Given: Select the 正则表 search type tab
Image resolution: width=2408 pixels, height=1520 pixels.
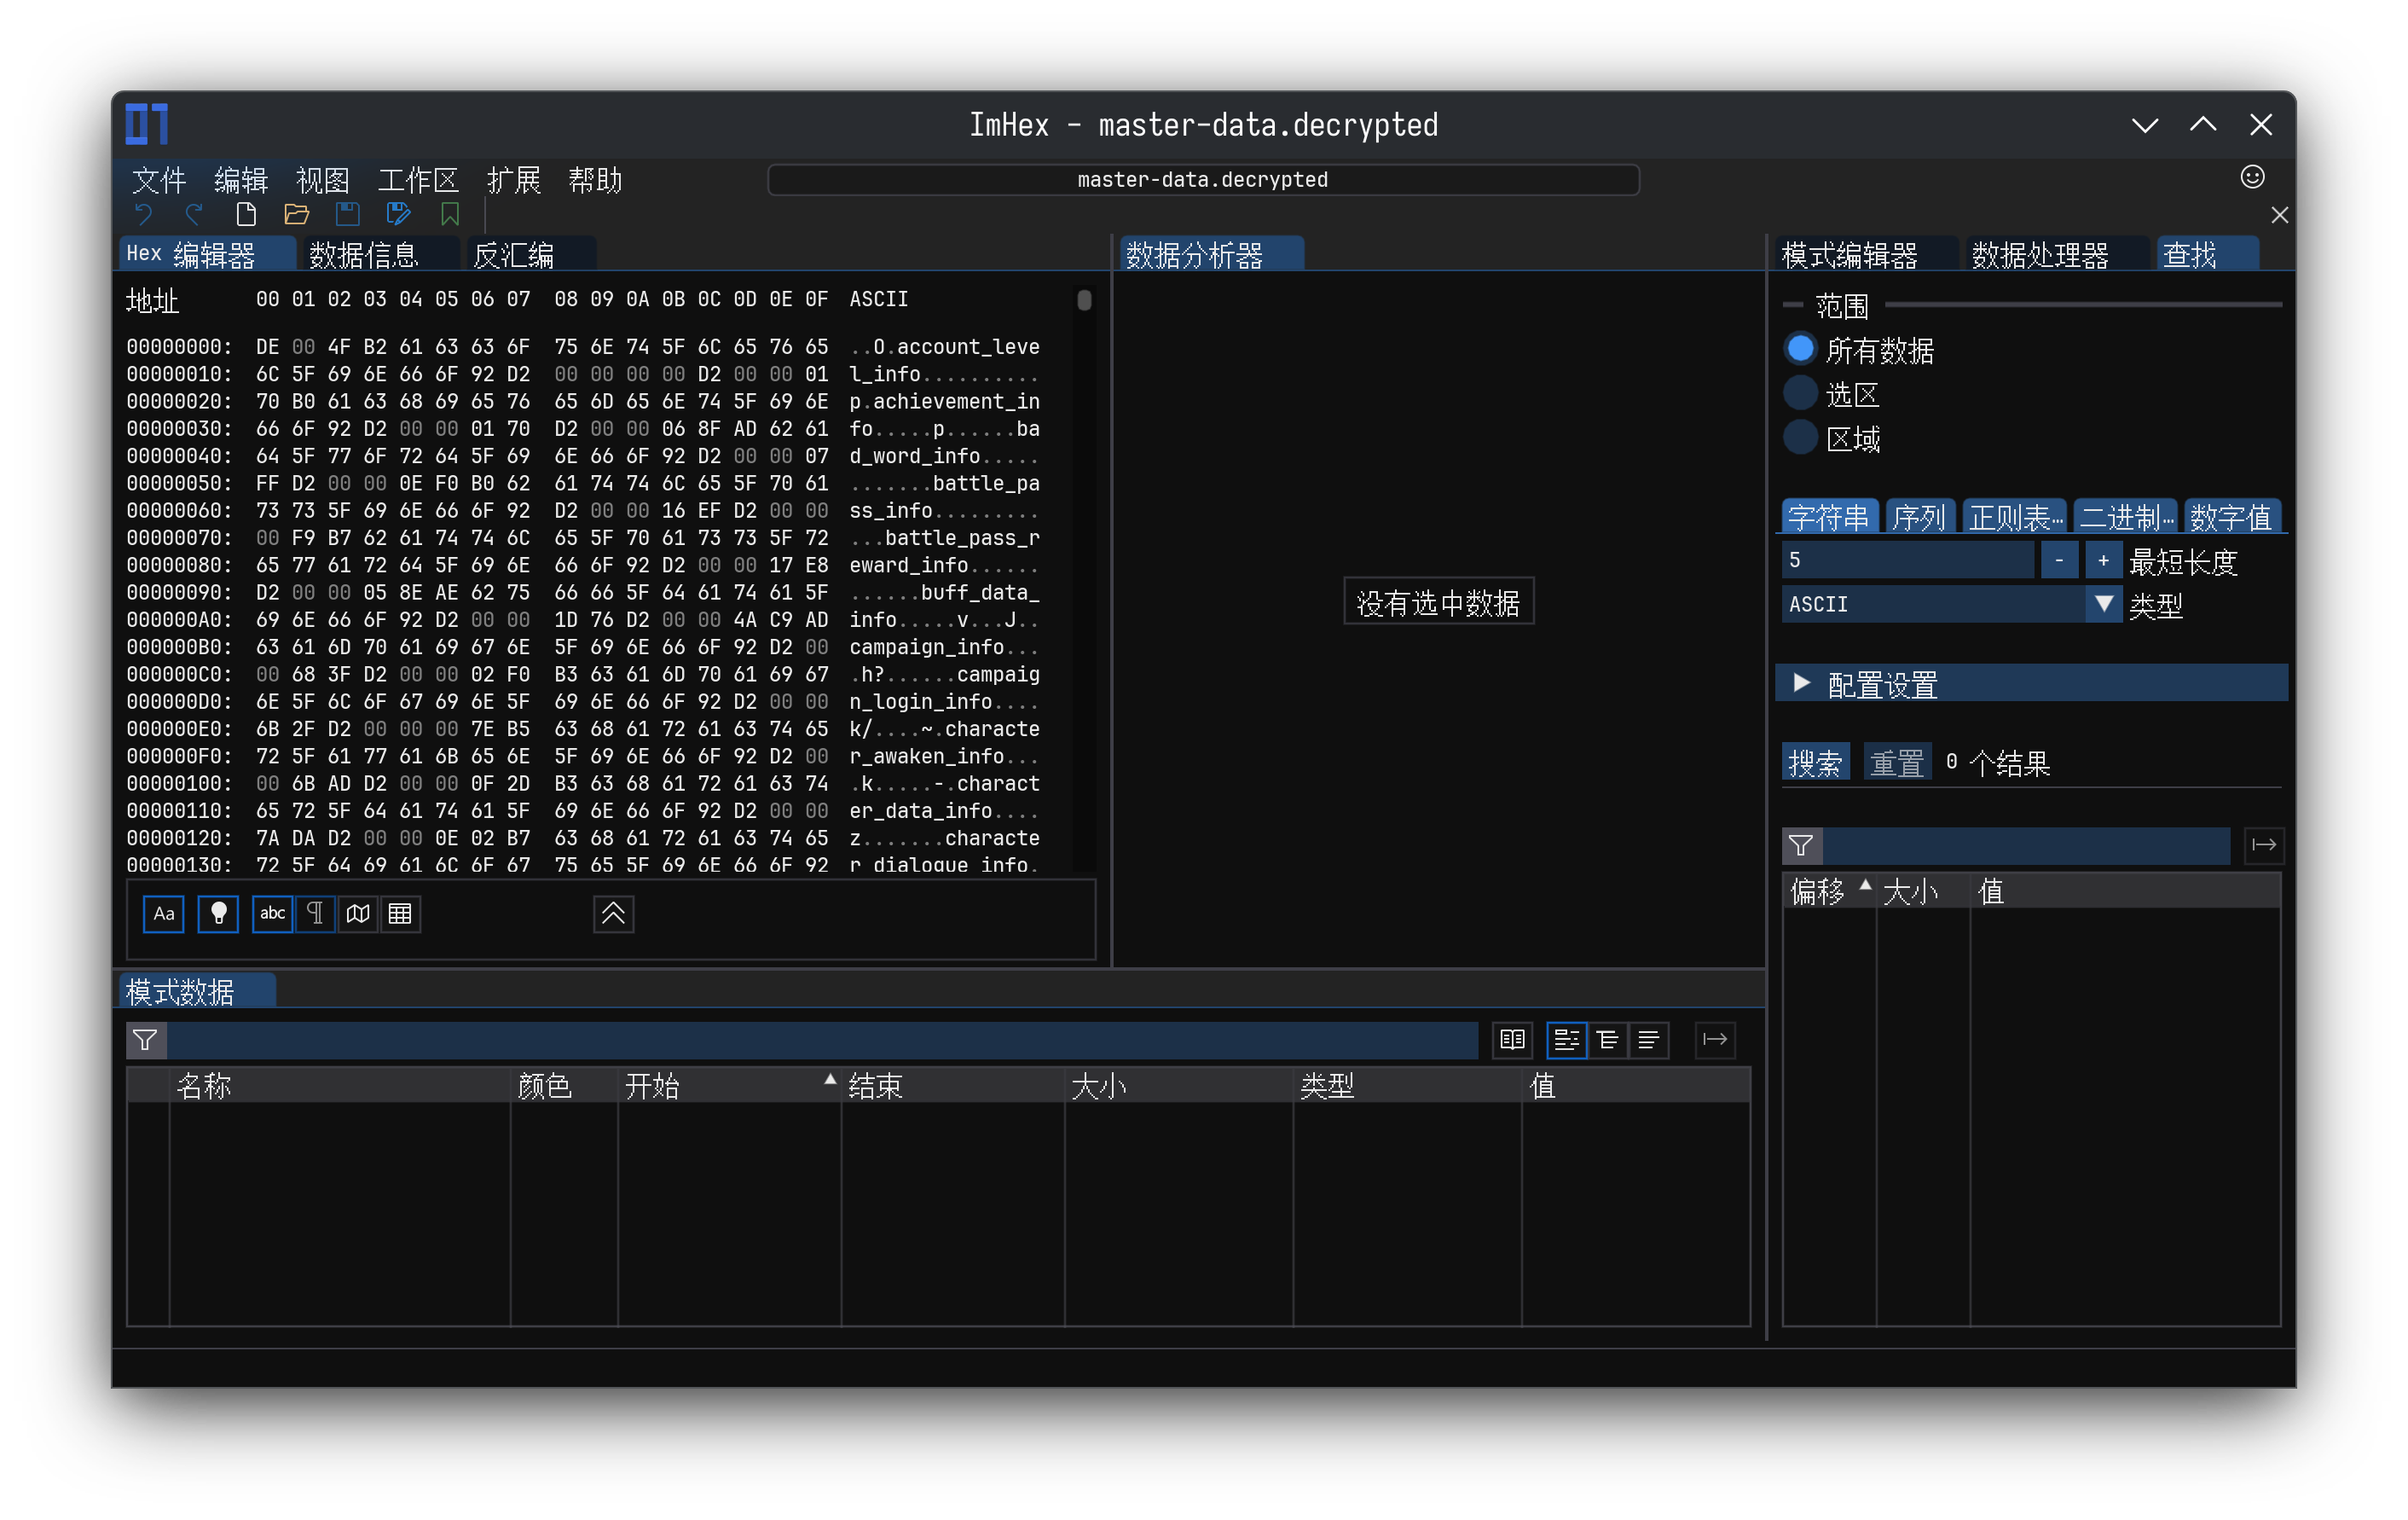Looking at the screenshot, I should pyautogui.click(x=2015, y=516).
